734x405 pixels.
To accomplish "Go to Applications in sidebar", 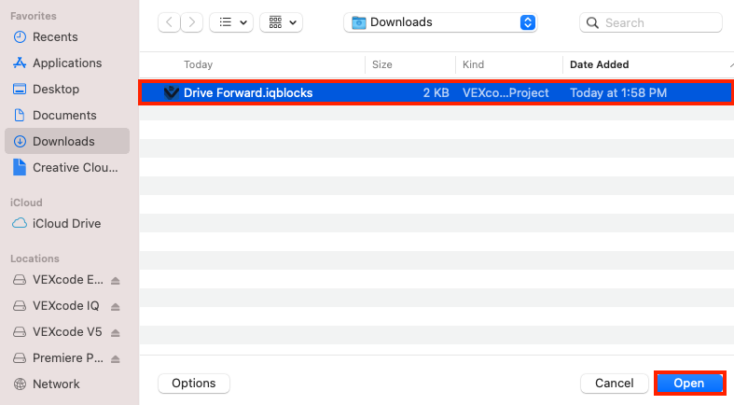I will point(67,63).
